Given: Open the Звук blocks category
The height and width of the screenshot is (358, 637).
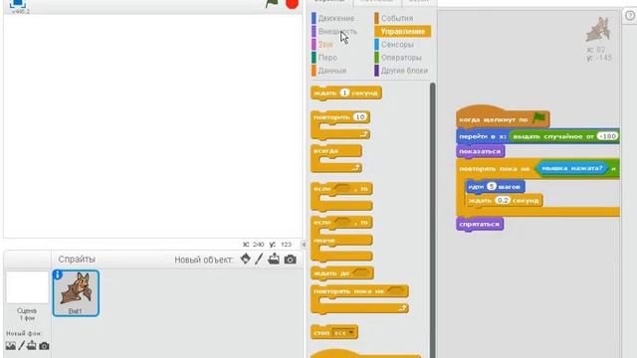Looking at the screenshot, I should [x=325, y=44].
